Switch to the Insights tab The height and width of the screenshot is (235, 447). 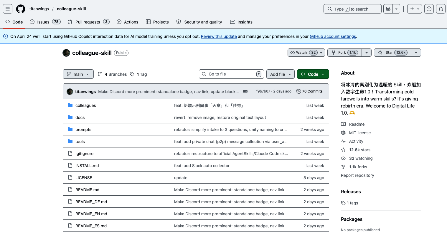pyautogui.click(x=241, y=22)
